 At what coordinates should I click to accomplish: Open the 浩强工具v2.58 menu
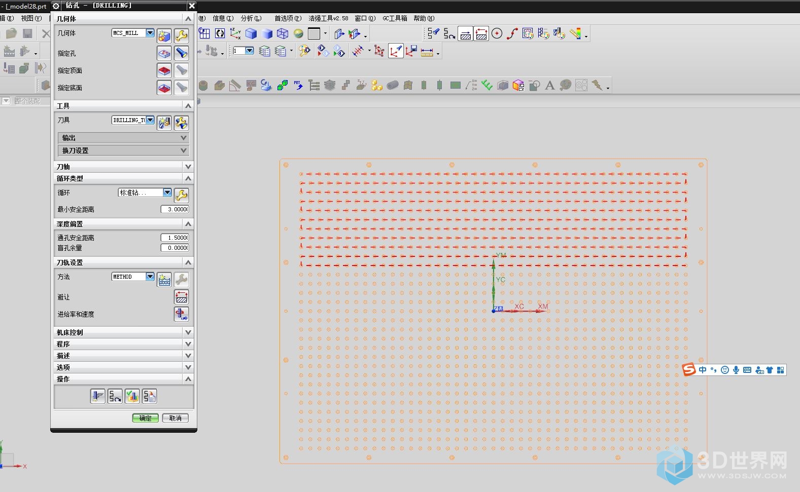coord(328,18)
